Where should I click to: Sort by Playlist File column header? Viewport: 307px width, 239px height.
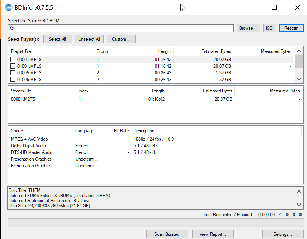coord(51,51)
